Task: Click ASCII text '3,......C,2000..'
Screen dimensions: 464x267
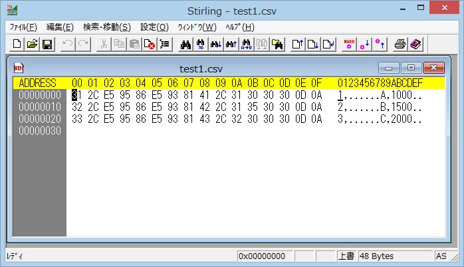Action: coord(380,119)
